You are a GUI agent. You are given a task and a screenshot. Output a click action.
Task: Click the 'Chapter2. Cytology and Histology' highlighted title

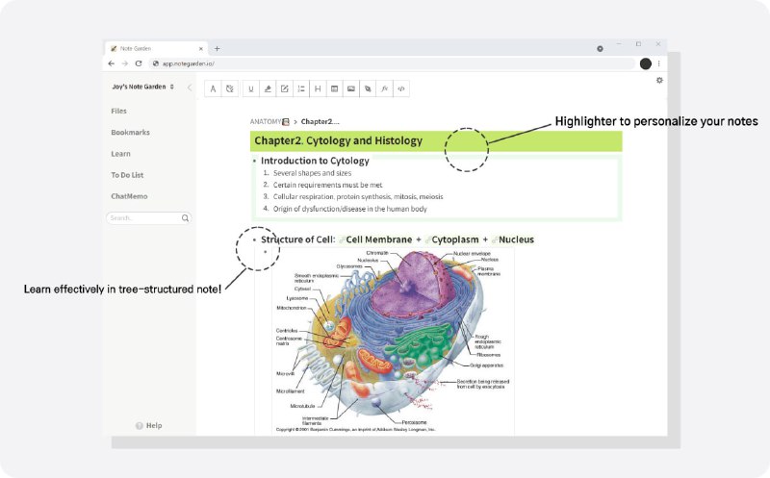339,140
